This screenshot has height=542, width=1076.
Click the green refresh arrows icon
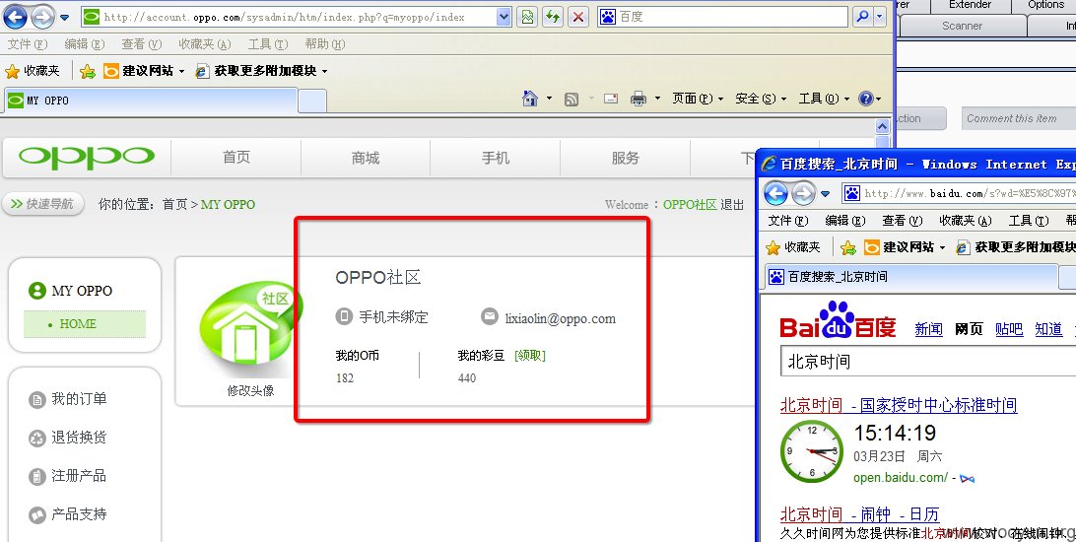point(553,17)
